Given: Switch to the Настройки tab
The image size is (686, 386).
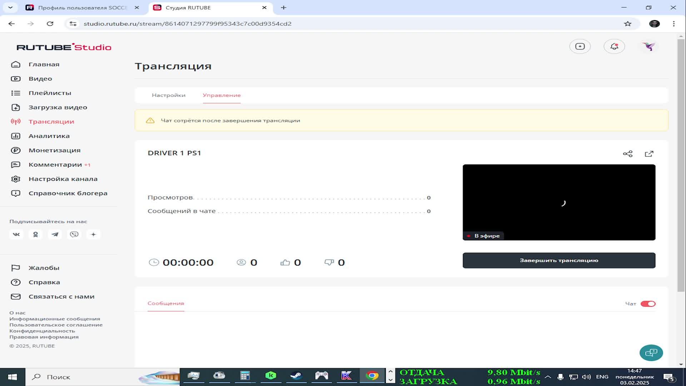Looking at the screenshot, I should click(169, 95).
